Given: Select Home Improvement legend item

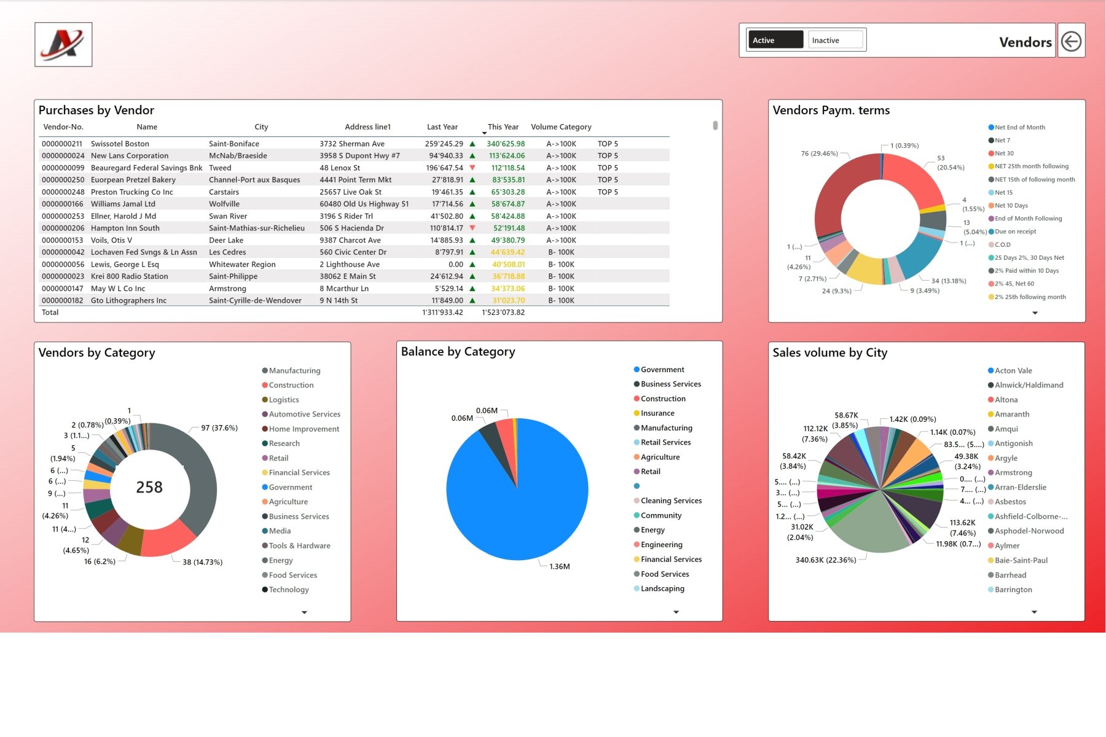Looking at the screenshot, I should point(300,429).
